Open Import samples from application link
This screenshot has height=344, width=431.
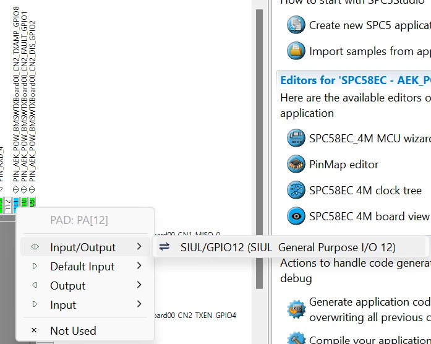point(370,51)
